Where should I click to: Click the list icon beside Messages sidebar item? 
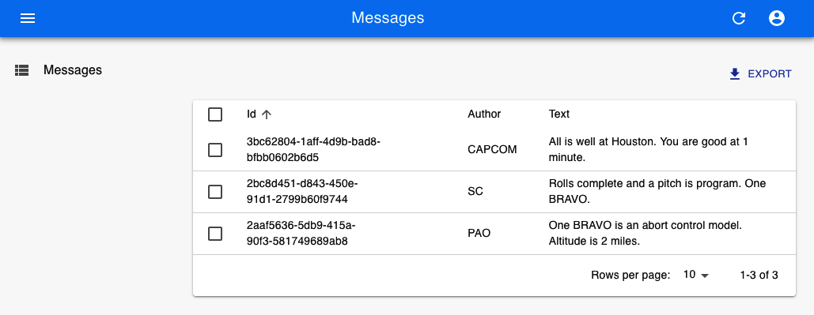(x=22, y=70)
